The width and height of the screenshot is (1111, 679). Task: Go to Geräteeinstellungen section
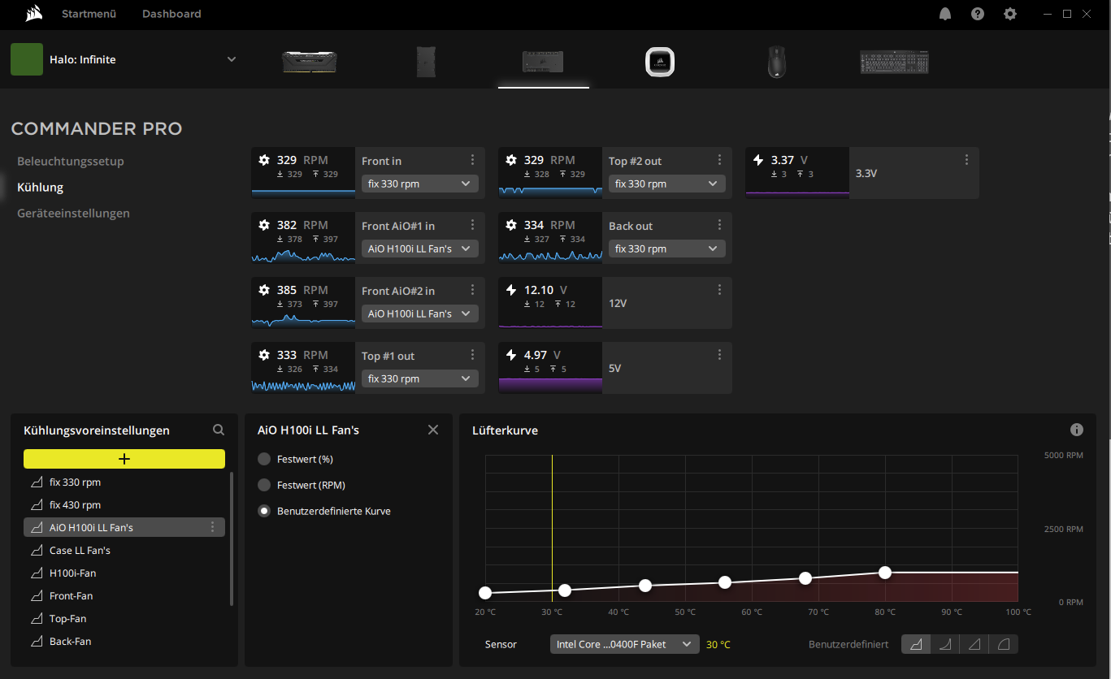73,213
